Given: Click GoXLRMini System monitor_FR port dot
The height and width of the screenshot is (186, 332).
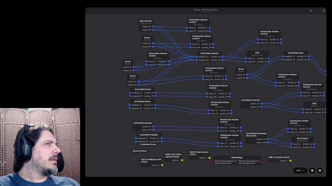Looking at the screenshot, I should 222,60.
